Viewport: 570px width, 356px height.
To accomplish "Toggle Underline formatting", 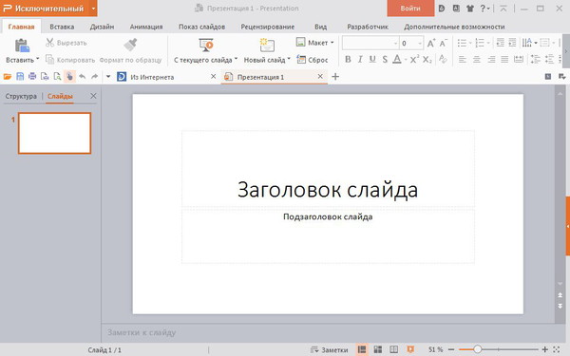I will coord(372,59).
